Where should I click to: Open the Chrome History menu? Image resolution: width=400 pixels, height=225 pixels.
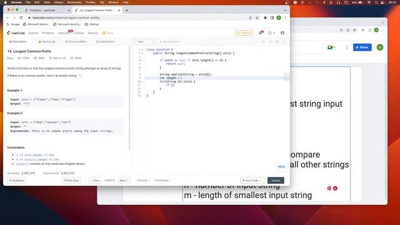pos(58,2)
